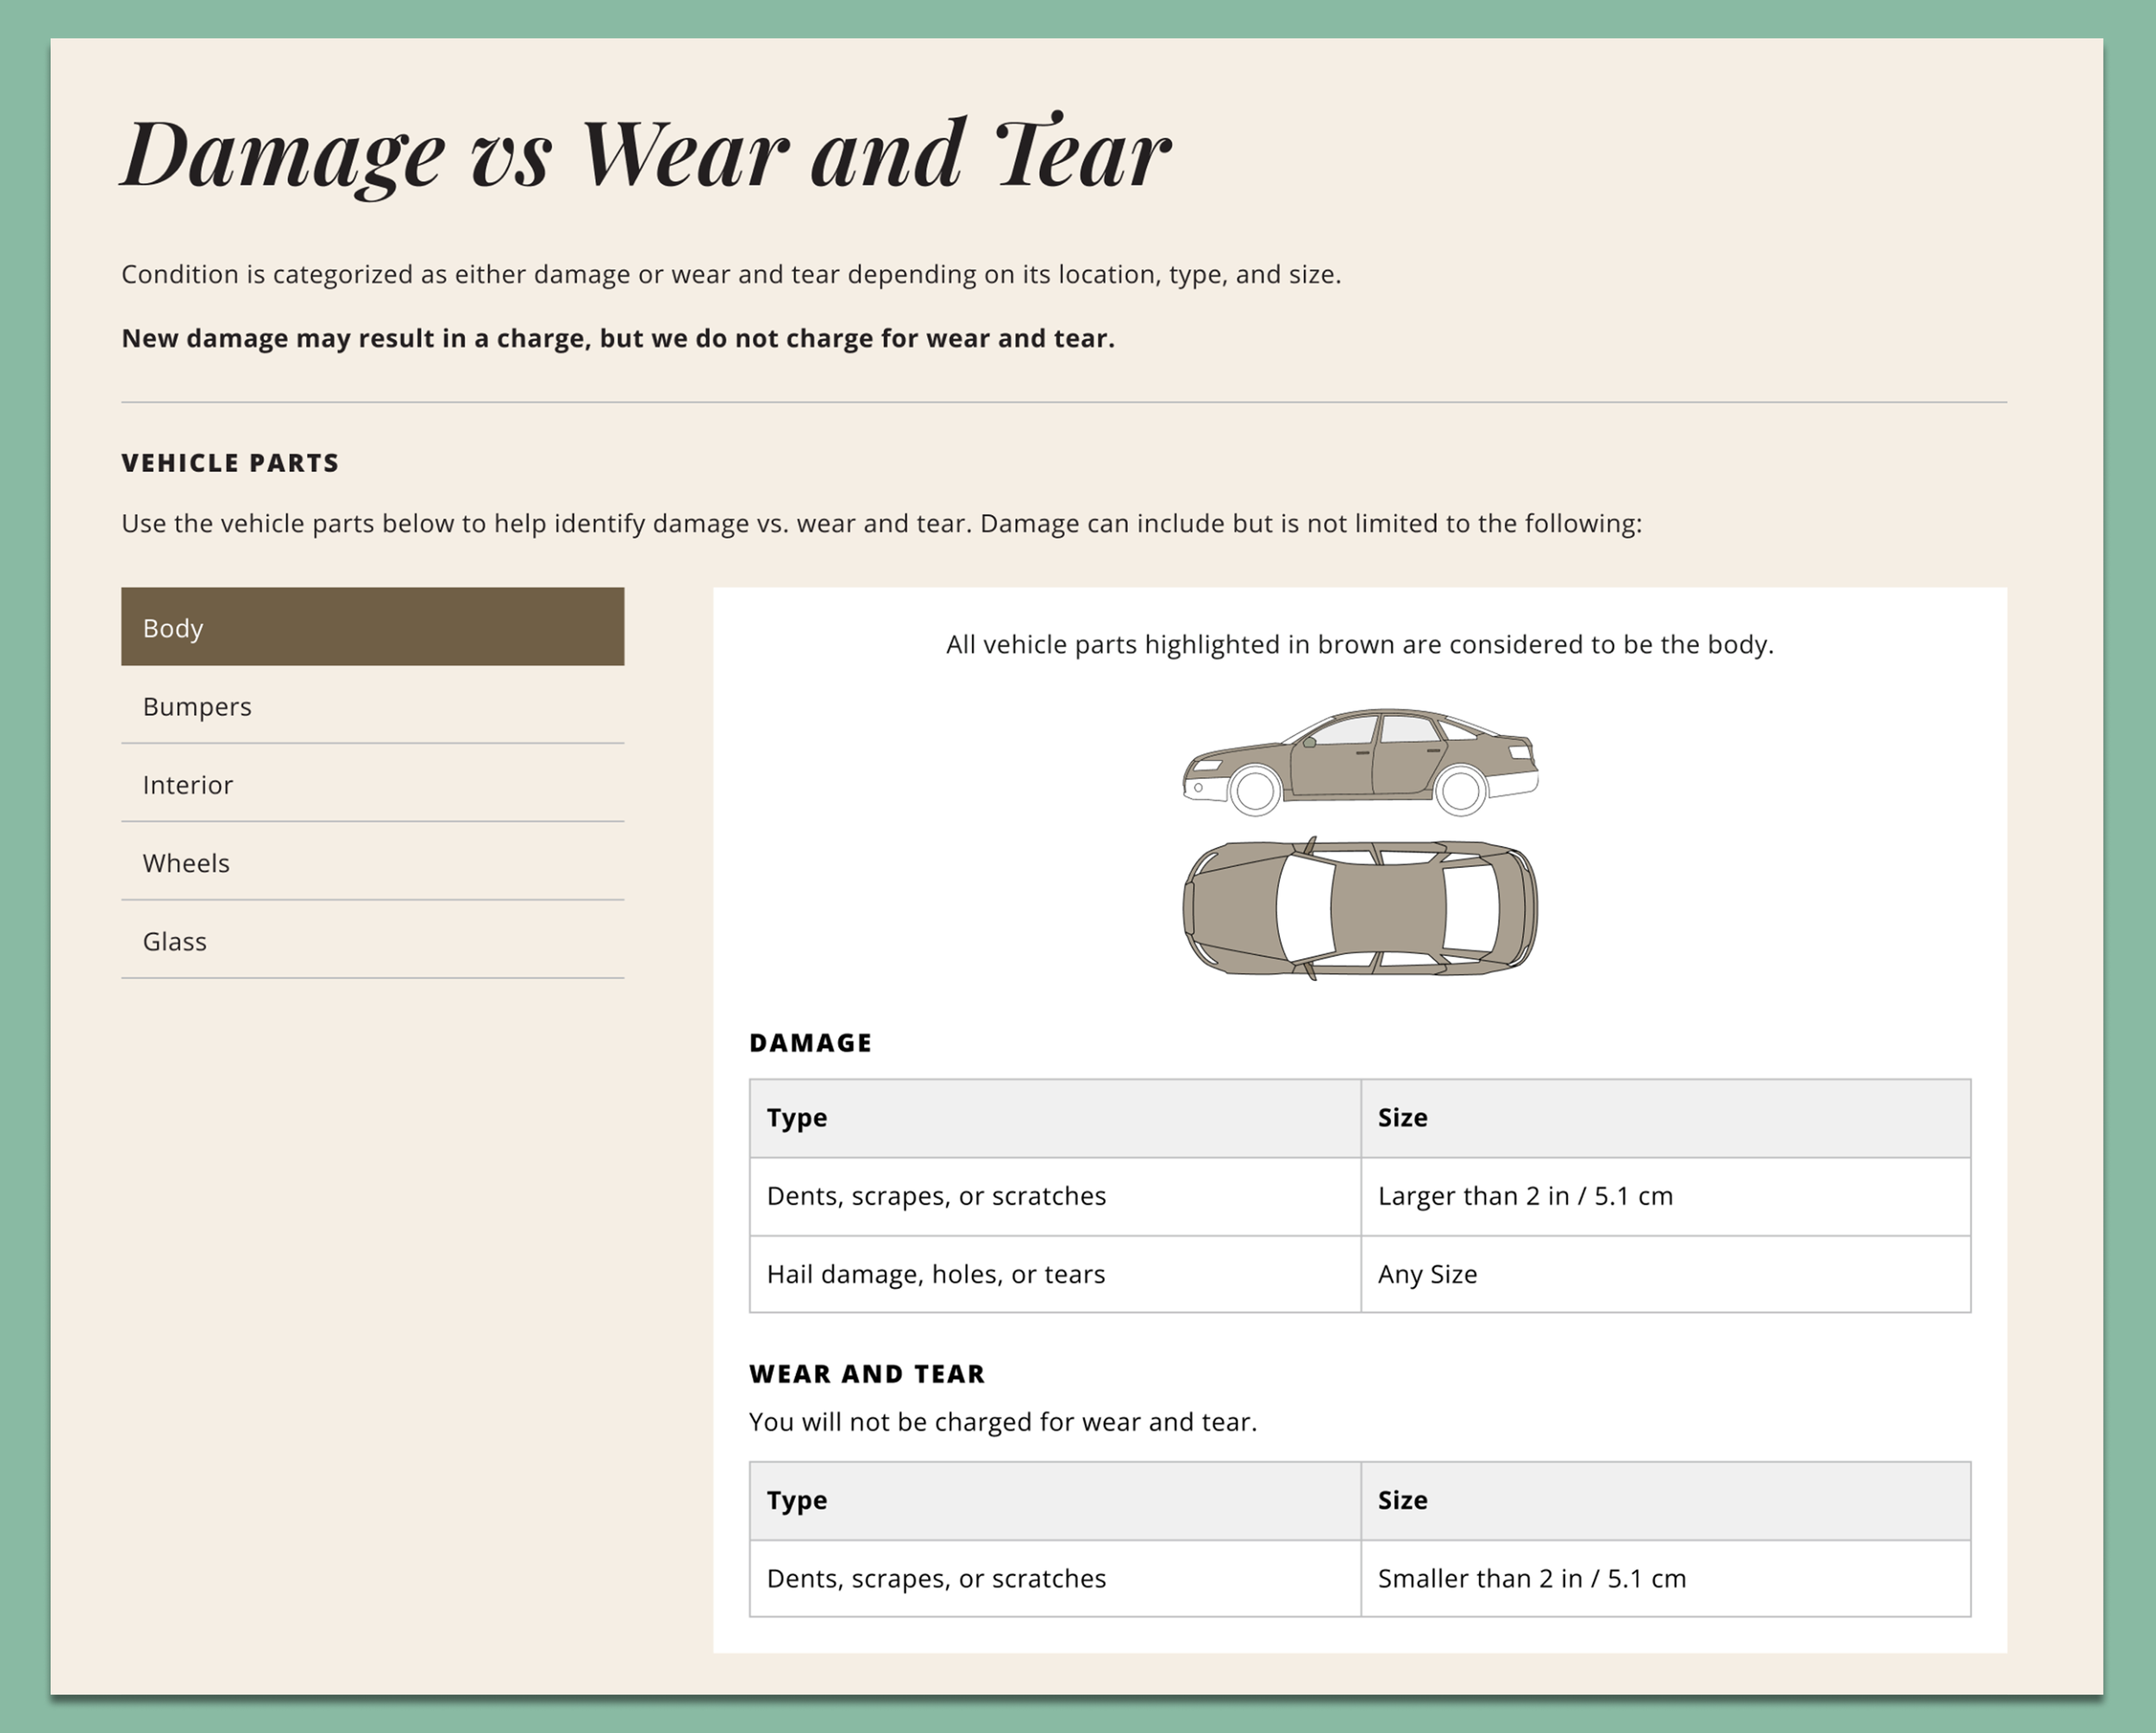Click the DAMAGE section heading
The height and width of the screenshot is (1733, 2156).
tap(810, 1043)
